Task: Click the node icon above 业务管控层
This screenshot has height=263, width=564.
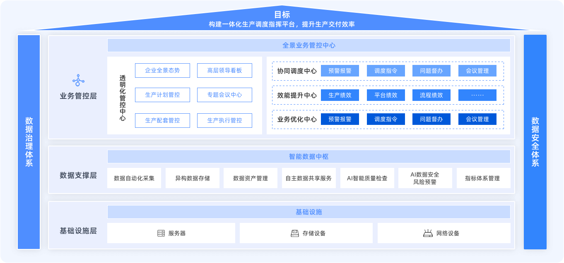Action: pos(78,80)
